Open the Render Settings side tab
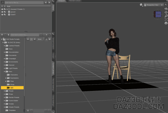Viewport: 168px width, 113px height. (53, 85)
